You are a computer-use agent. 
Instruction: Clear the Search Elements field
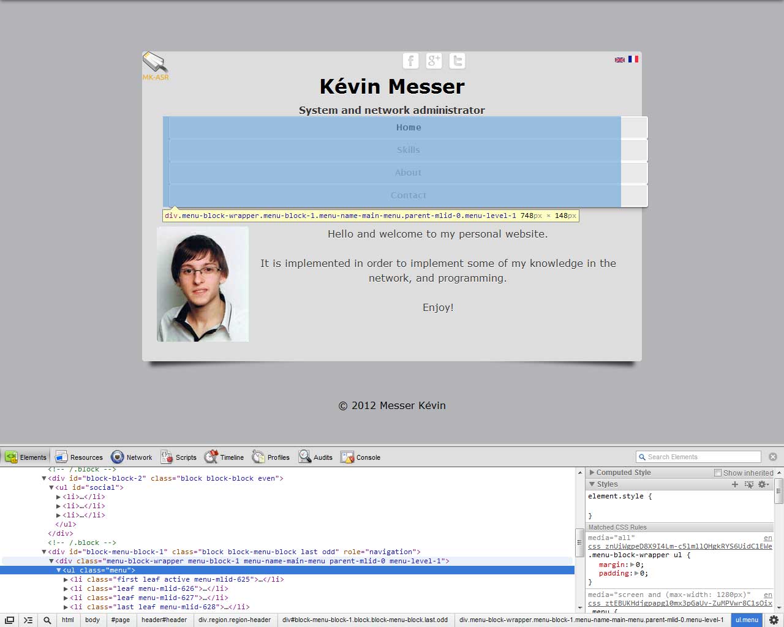pyautogui.click(x=773, y=457)
